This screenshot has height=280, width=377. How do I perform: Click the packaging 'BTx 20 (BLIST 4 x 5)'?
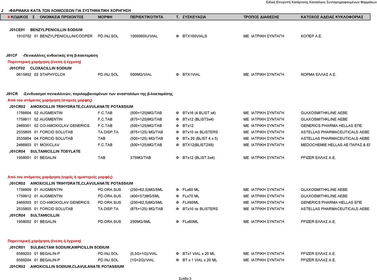pos(200,138)
